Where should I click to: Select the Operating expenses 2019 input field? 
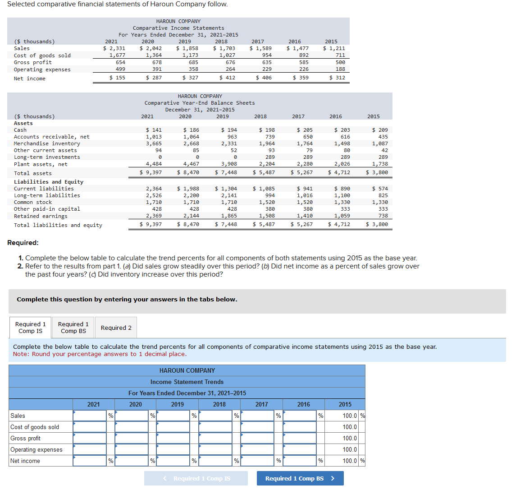click(173, 449)
